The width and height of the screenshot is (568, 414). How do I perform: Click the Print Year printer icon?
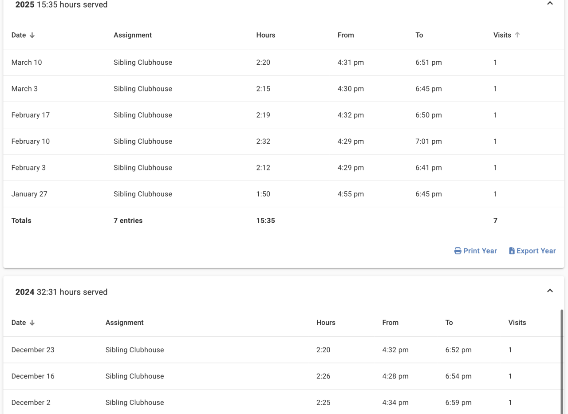[x=458, y=251]
